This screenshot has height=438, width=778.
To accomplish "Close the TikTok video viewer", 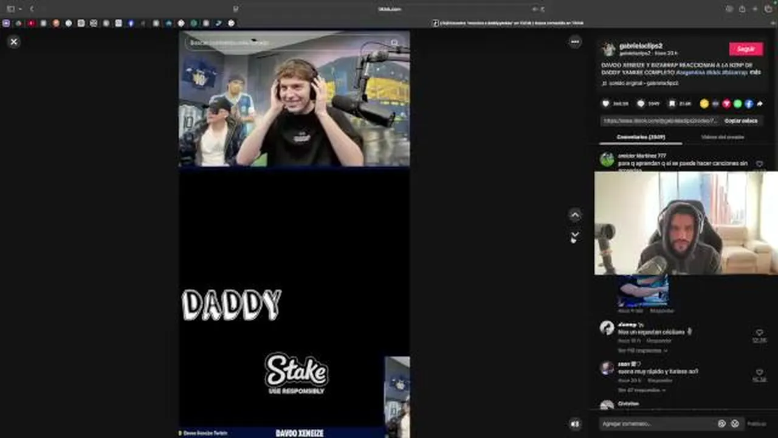I will [x=14, y=41].
